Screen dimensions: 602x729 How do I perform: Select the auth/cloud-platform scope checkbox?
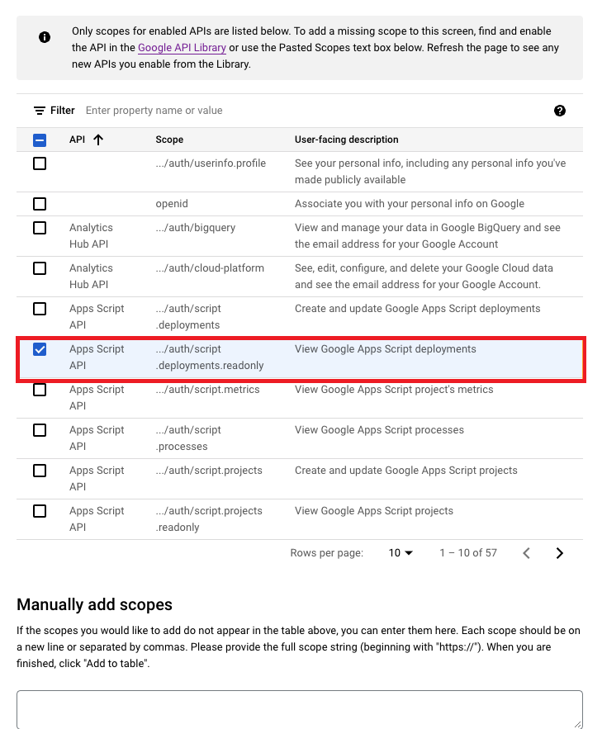click(x=40, y=268)
